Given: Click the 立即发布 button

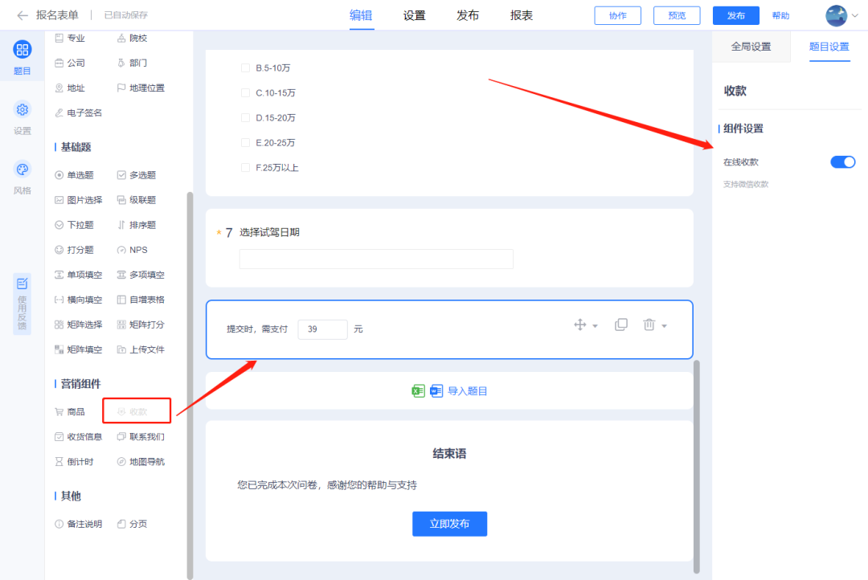Looking at the screenshot, I should [449, 524].
